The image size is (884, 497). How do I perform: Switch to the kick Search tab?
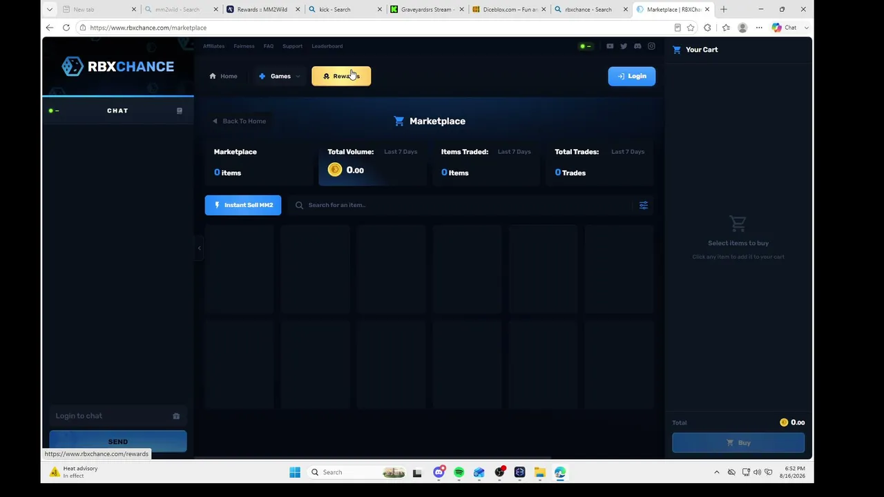345,10
